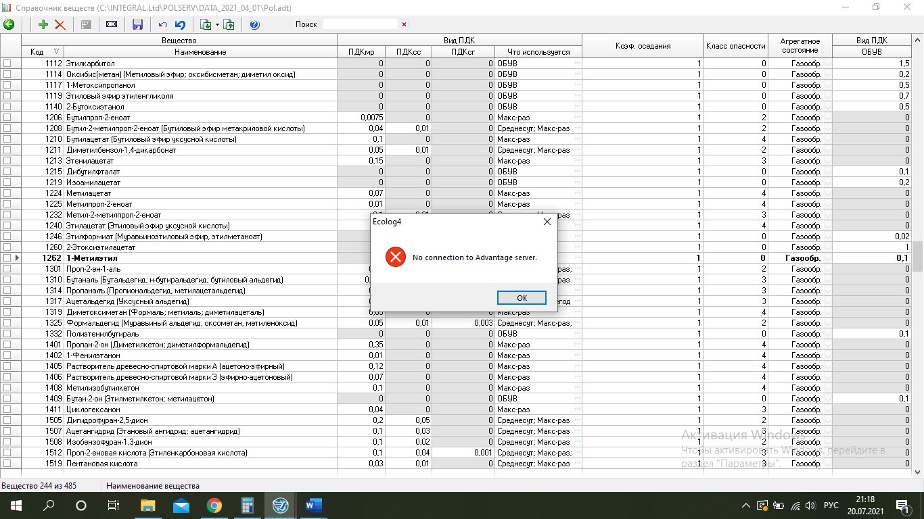Image resolution: width=924 pixels, height=519 pixels.
Task: Open the Код column sort filter arrow
Action: [56, 52]
